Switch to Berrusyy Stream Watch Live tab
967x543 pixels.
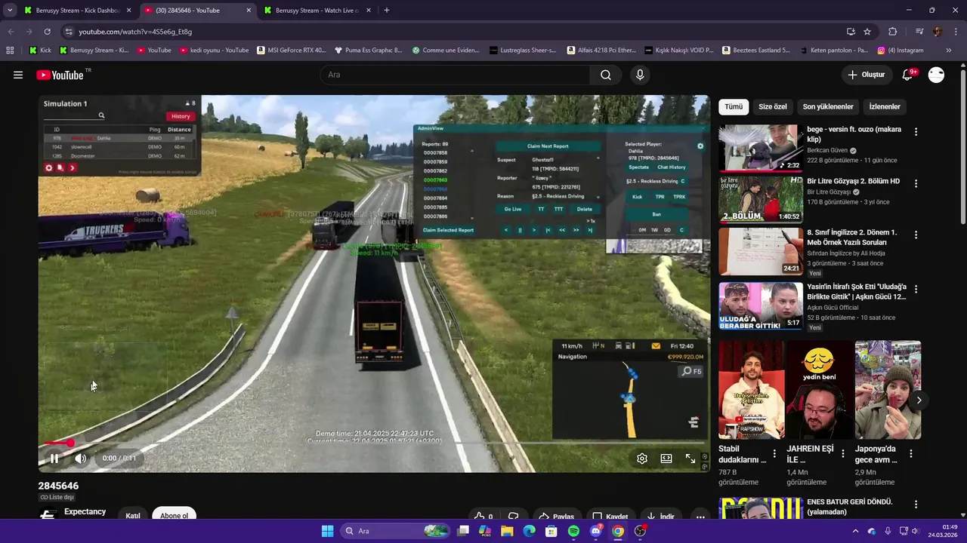click(317, 11)
